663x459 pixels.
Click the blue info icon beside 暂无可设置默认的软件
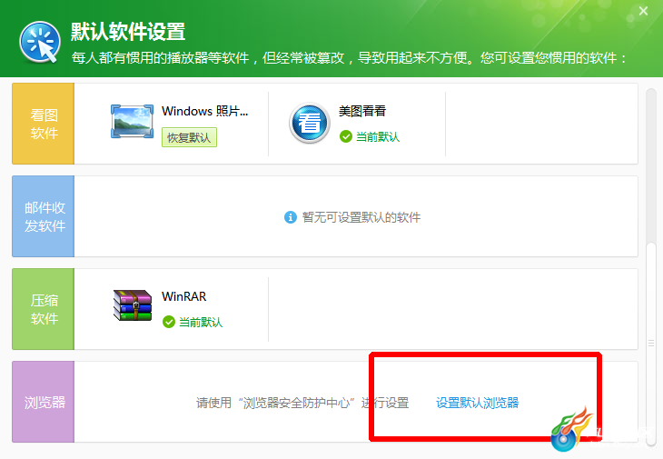point(290,217)
